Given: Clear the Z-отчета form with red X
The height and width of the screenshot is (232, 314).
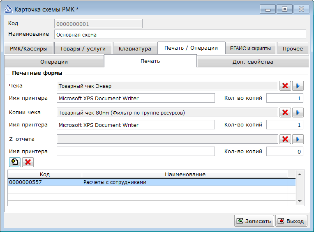Looking at the screenshot, I should click(285, 139).
